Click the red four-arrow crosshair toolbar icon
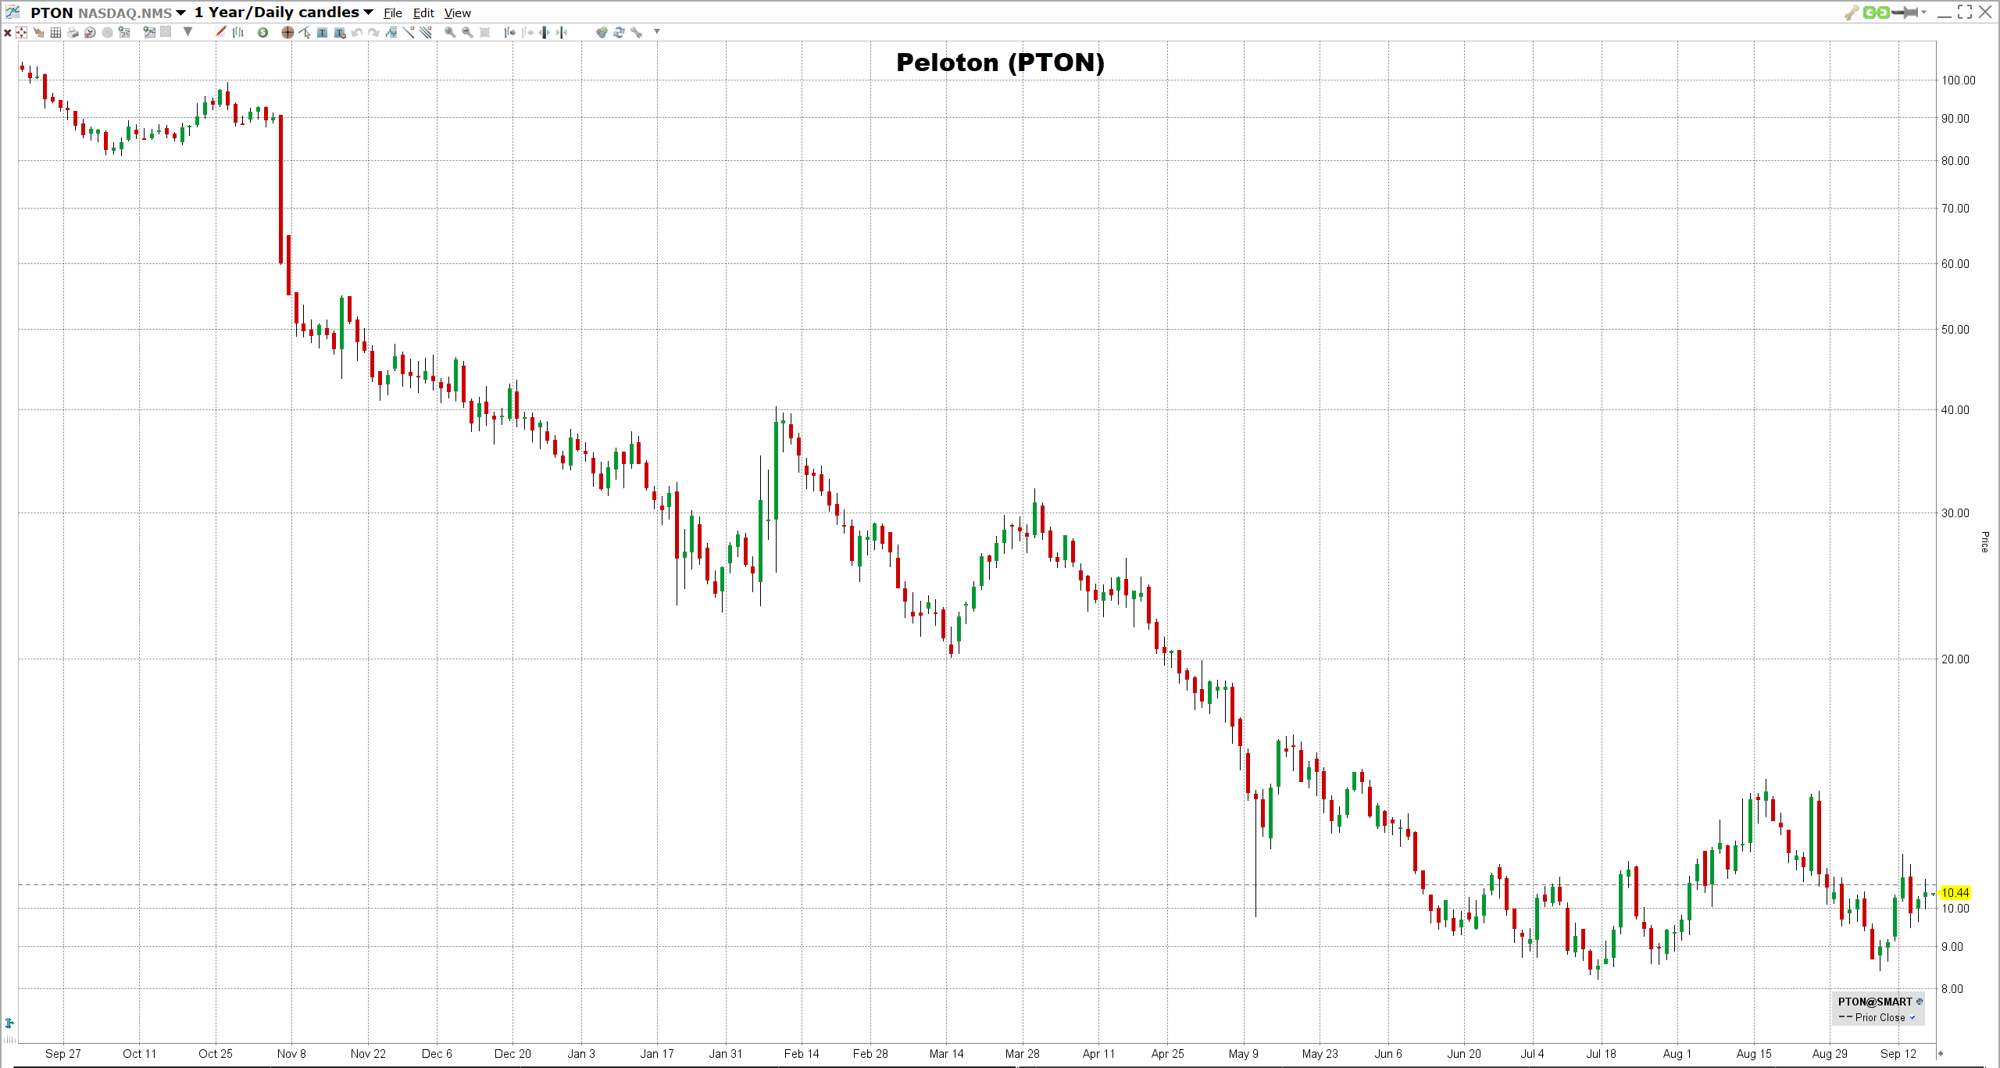Viewport: 2000px width, 1068px height. [x=21, y=32]
